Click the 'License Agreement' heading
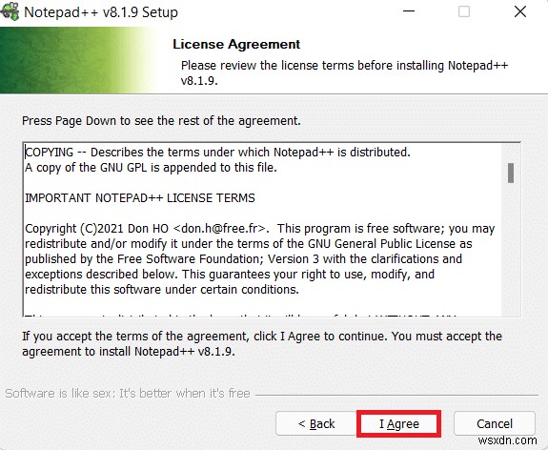Screen dimensions: 548x450 (x=236, y=45)
